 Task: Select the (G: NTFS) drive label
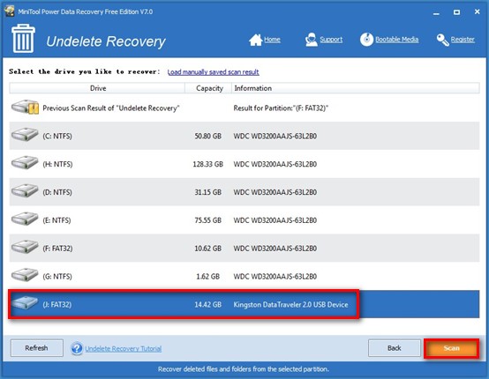[57, 276]
